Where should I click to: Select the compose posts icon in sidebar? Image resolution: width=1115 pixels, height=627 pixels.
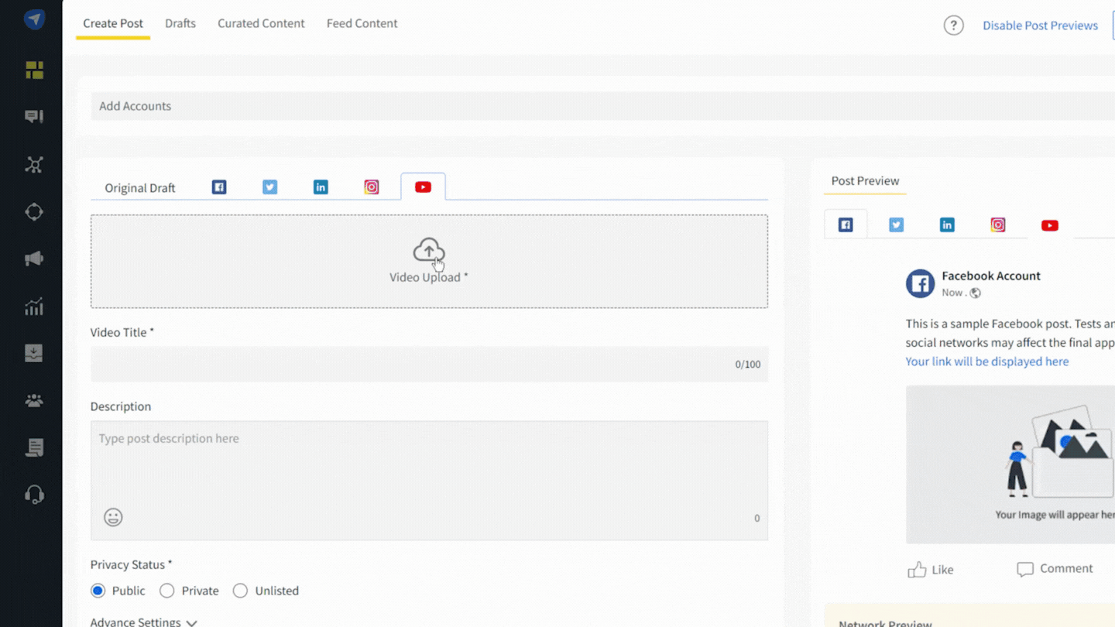coord(33,116)
